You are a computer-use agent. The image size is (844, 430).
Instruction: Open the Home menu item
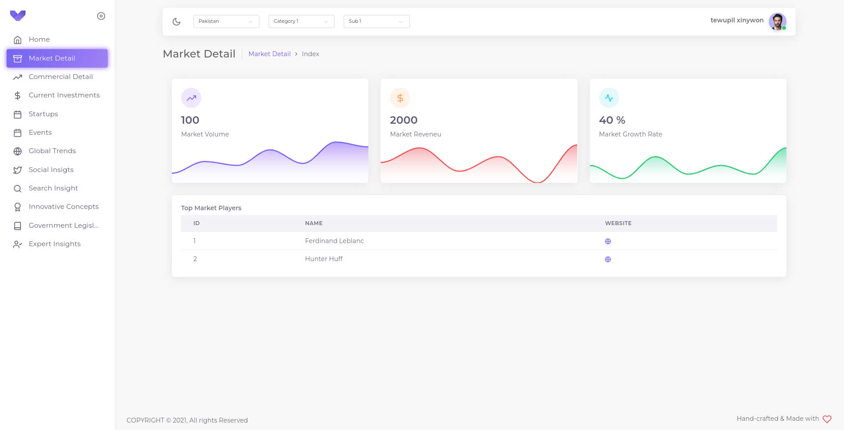point(57,39)
